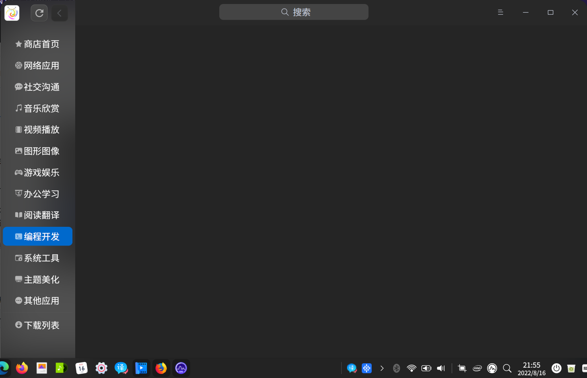Open the 阅读翻译 book icon
The height and width of the screenshot is (378, 587).
pos(18,215)
